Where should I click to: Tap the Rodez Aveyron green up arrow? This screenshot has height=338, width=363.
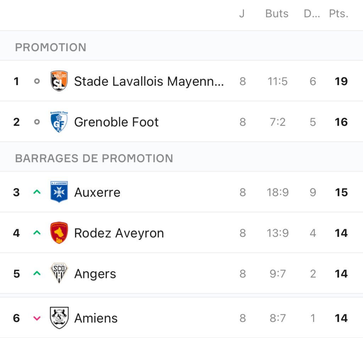point(37,233)
